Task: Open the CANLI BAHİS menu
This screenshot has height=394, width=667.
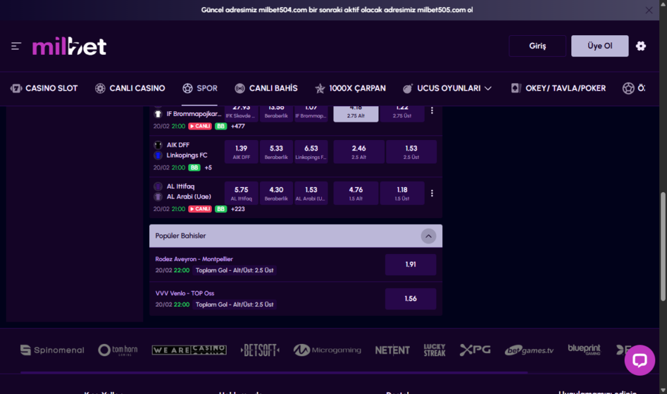Action: tap(266, 89)
